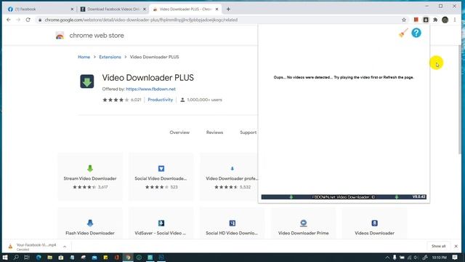
Task: Open a new browser tab
Action: pos(228,9)
